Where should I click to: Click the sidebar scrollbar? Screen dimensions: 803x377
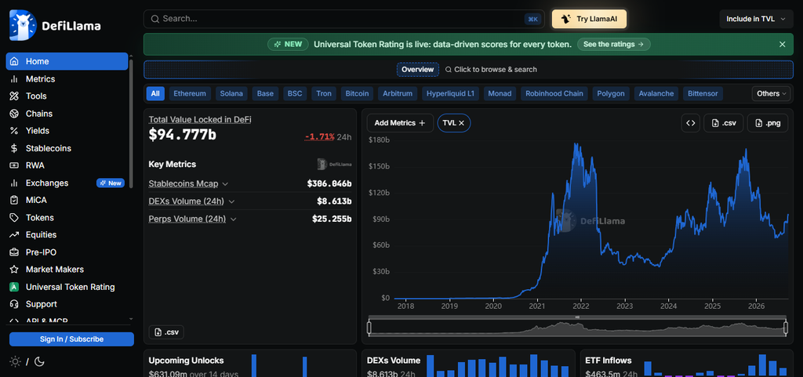(131, 123)
